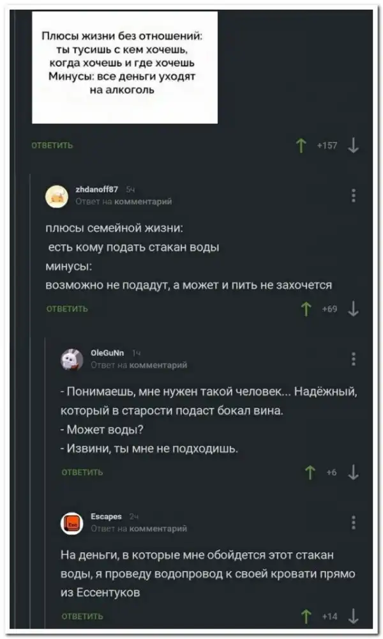Open options menu for Escapes comment

(x=354, y=523)
